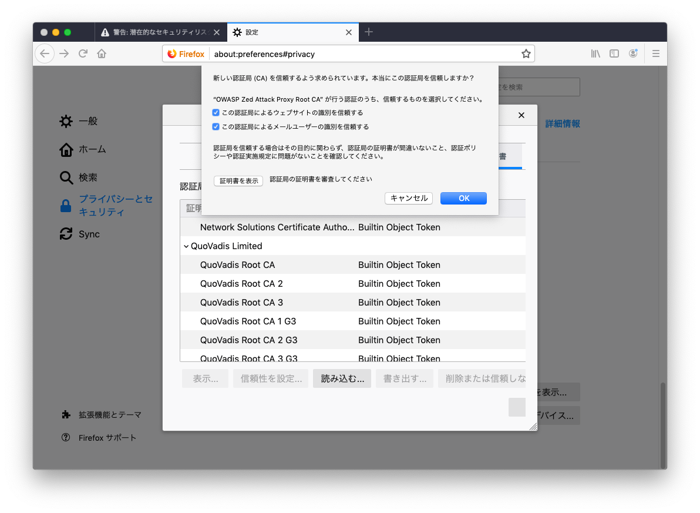Select the ホーム sidebar category

click(83, 149)
